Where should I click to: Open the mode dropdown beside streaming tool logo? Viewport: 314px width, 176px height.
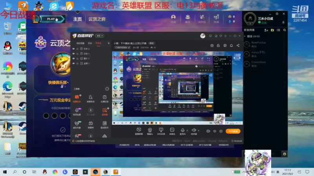click(100, 36)
